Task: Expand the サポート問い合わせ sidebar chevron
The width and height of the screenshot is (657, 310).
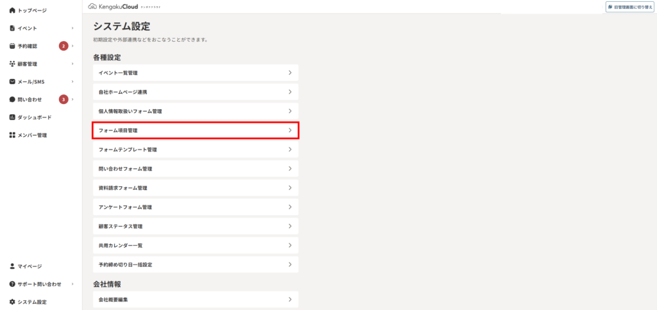Action: point(73,284)
